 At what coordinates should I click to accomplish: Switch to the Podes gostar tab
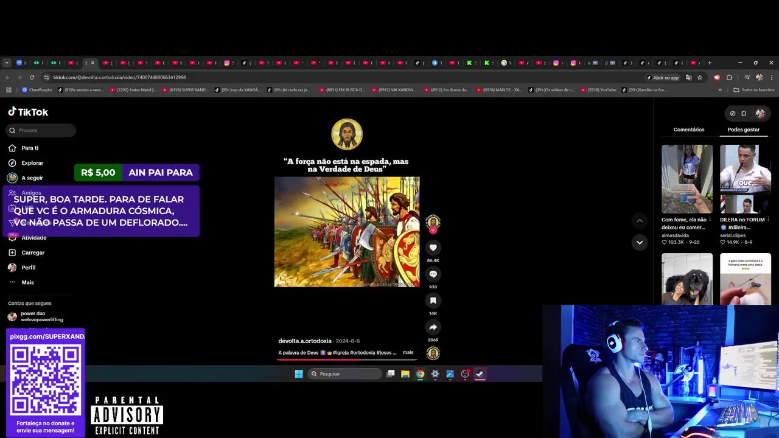pyautogui.click(x=744, y=130)
